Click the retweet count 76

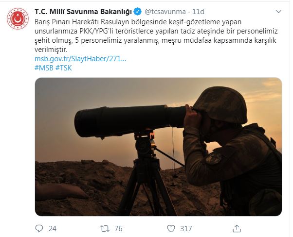[x=118, y=229]
